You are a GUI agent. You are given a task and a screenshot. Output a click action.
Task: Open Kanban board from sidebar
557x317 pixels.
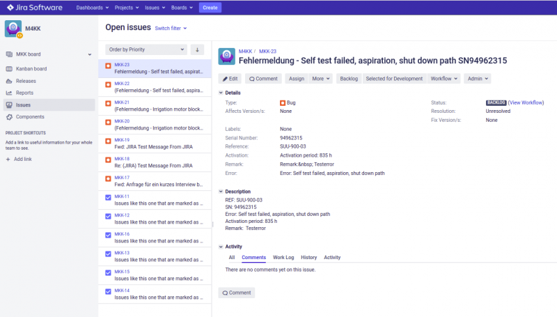(31, 69)
